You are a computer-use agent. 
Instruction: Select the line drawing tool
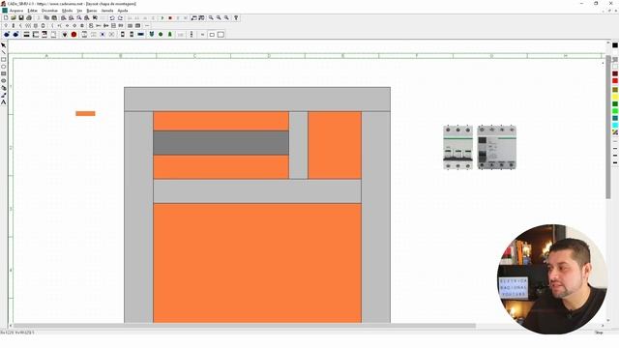click(4, 52)
